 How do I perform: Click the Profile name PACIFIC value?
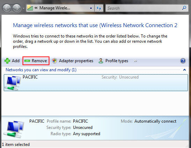point(80,121)
